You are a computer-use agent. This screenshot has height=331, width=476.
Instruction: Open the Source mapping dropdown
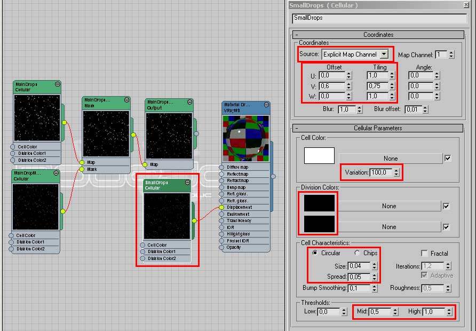384,54
